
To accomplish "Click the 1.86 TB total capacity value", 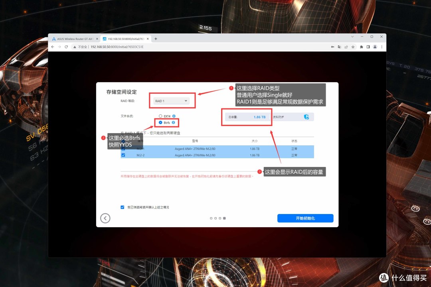I will click(259, 117).
